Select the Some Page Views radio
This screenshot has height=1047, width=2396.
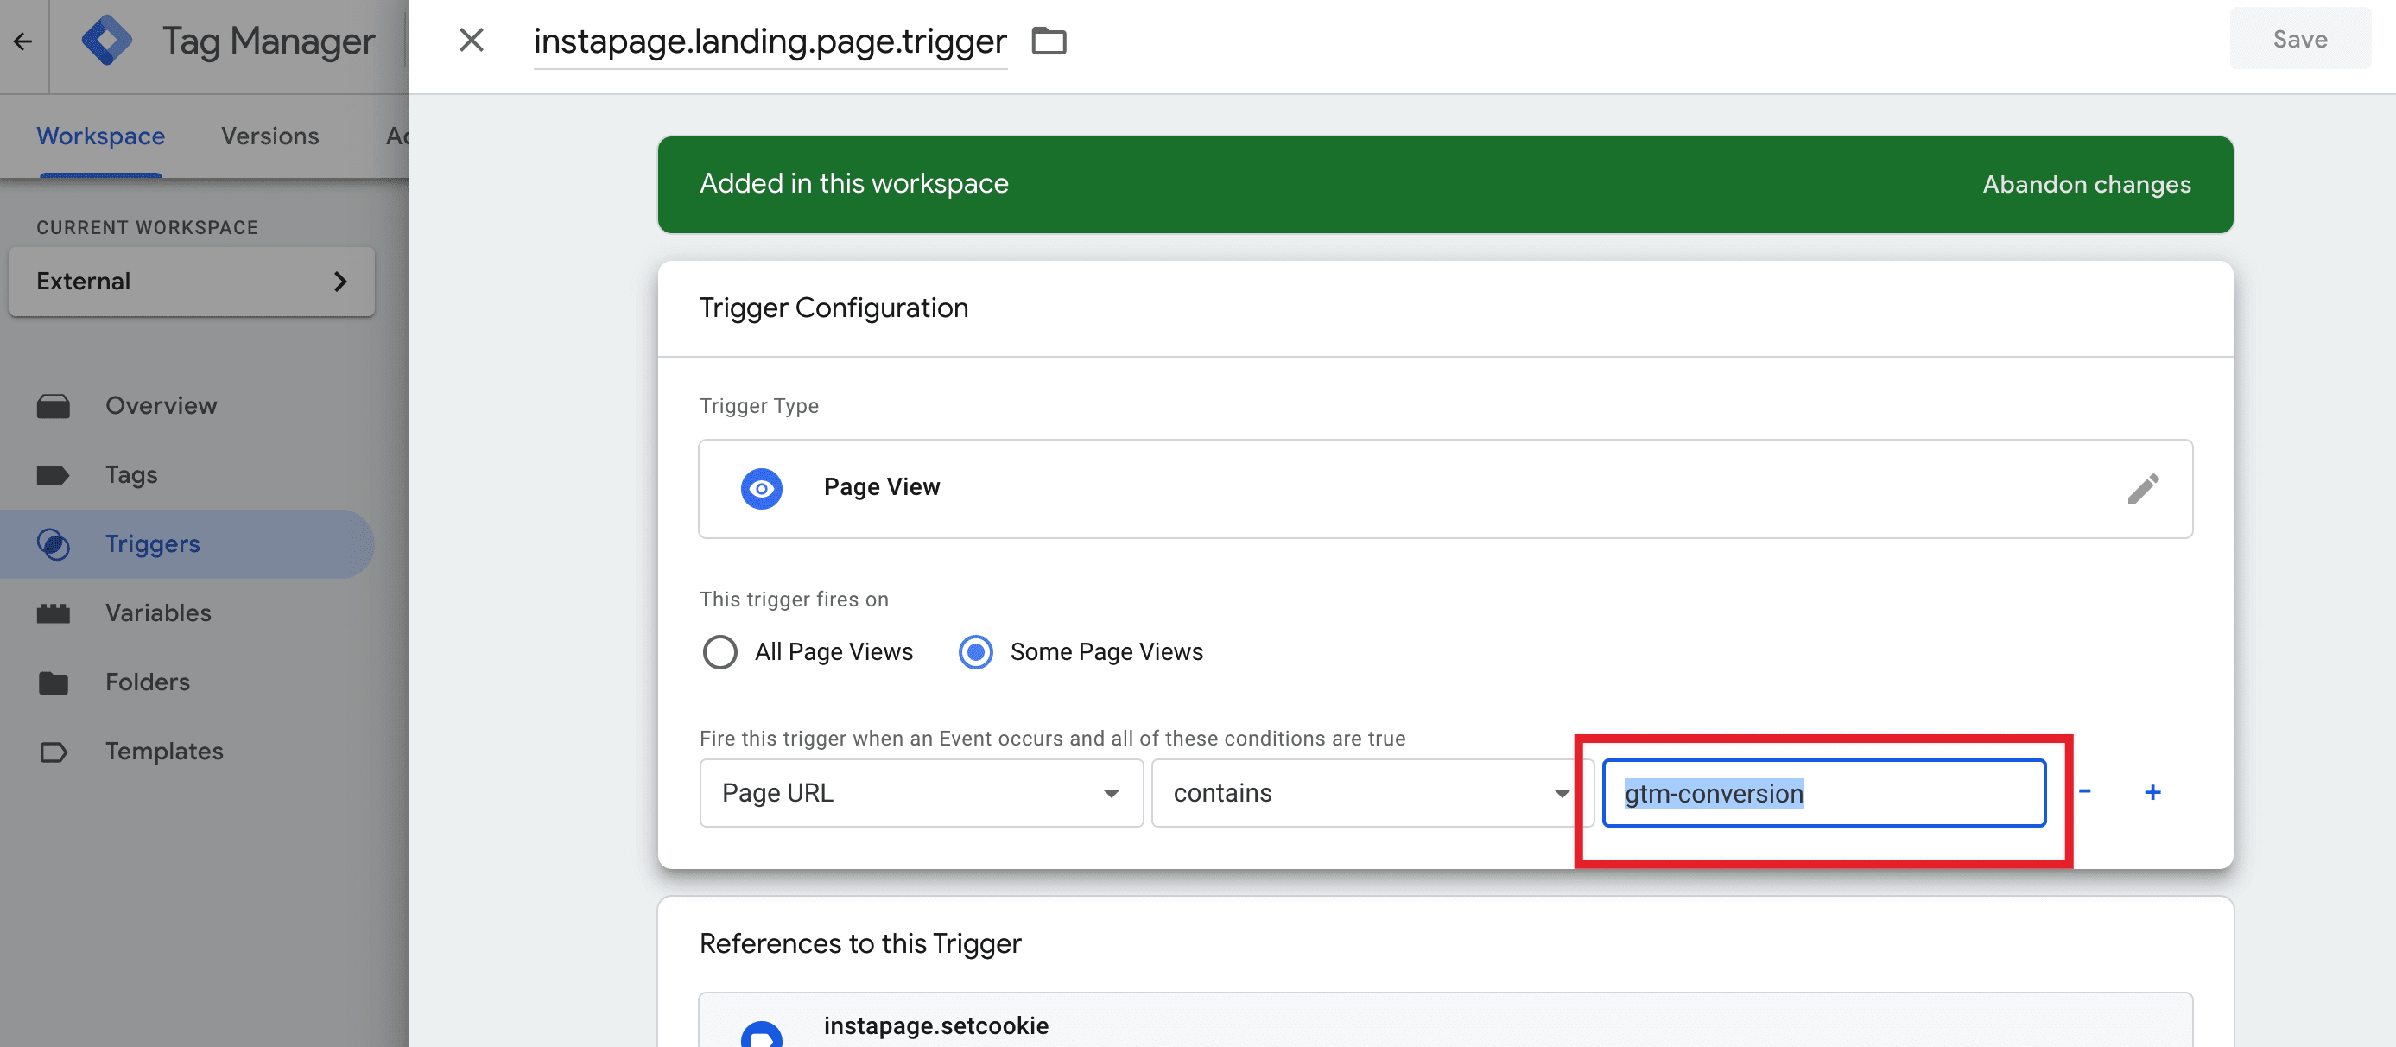[x=975, y=652]
